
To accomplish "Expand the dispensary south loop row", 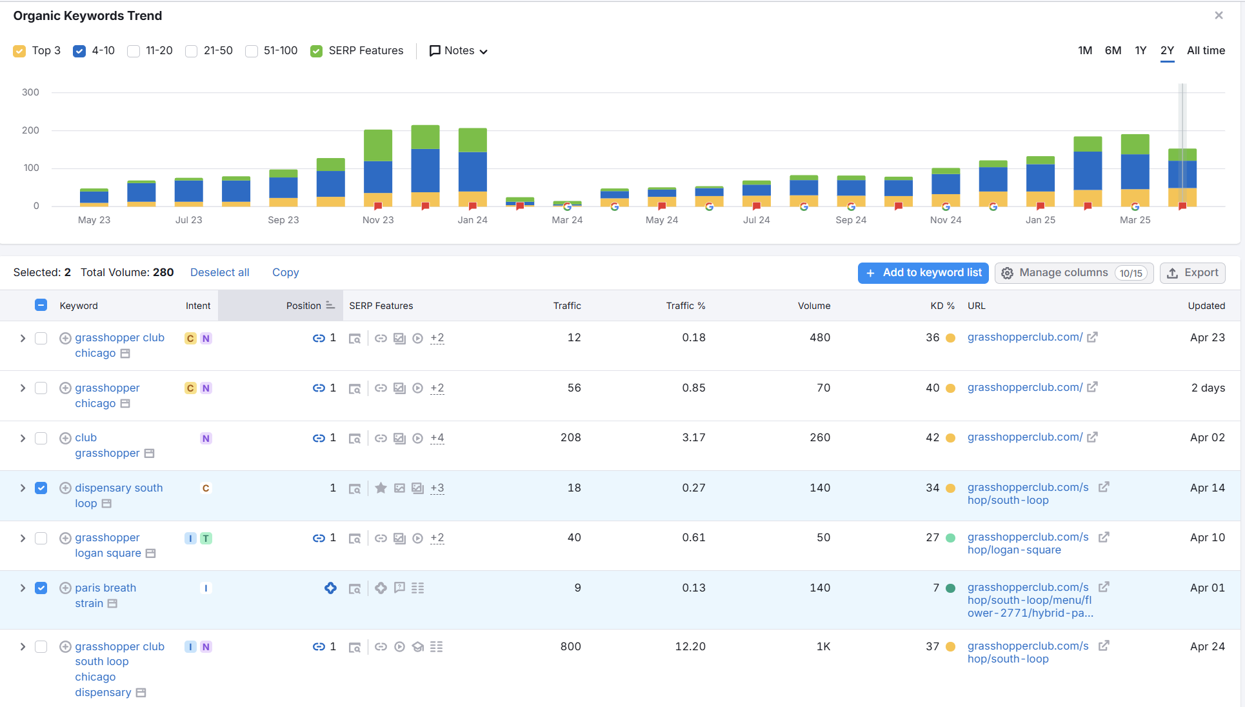I will (x=23, y=488).
